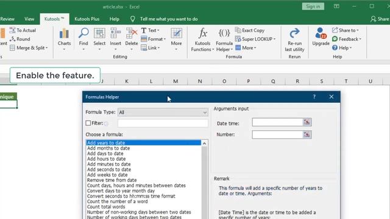Open the ribbon display options icon
The height and width of the screenshot is (219, 390).
(336, 7)
